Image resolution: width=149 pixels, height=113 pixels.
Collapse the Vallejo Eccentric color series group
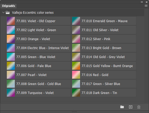(x=3, y=12)
